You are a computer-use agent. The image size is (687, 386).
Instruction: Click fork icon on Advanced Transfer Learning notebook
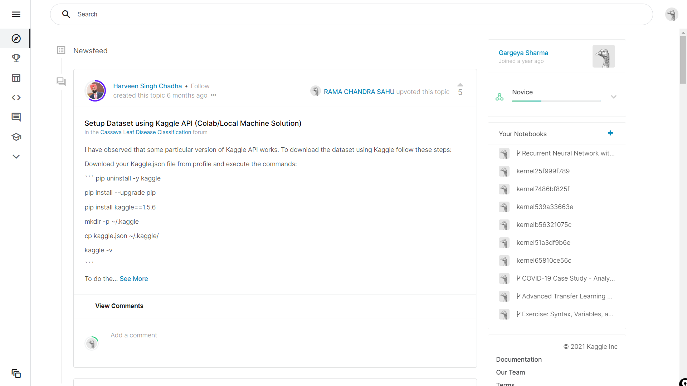[518, 296]
